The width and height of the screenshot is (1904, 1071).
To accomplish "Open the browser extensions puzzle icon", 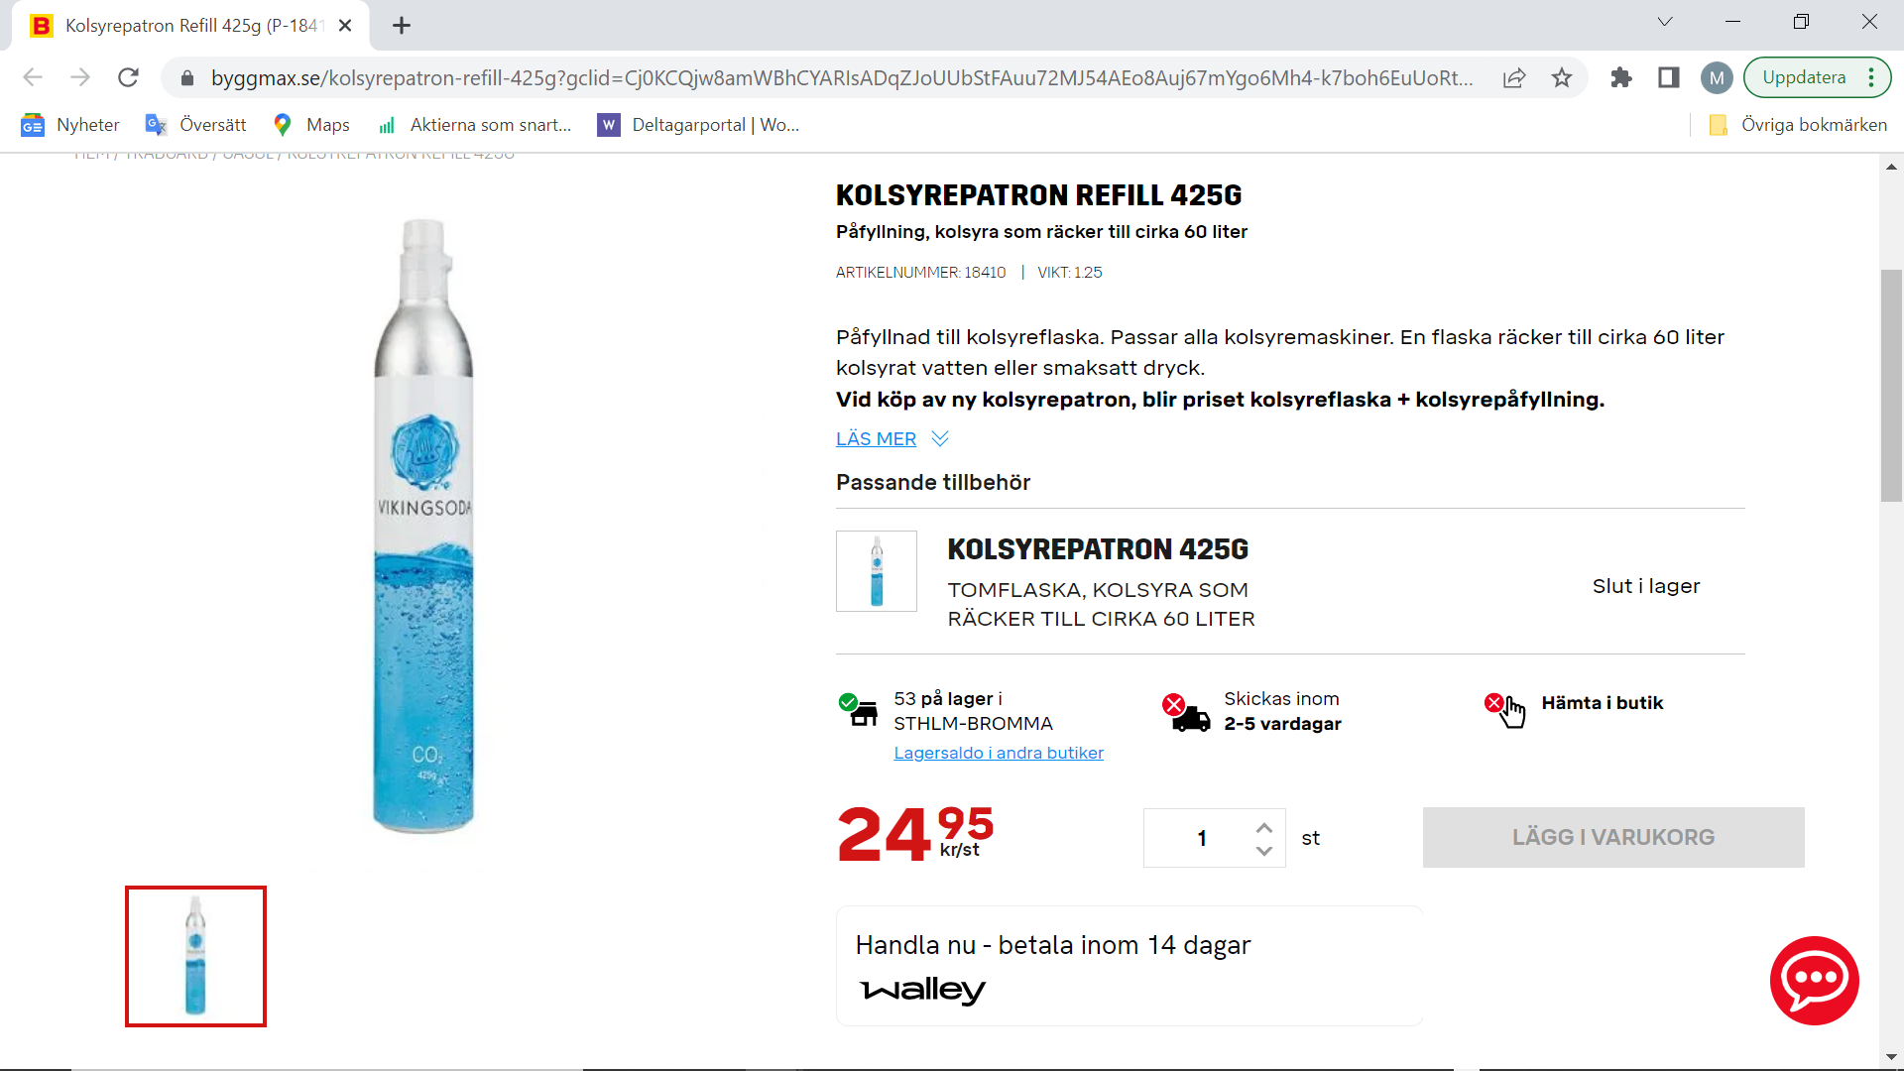I will (1621, 77).
